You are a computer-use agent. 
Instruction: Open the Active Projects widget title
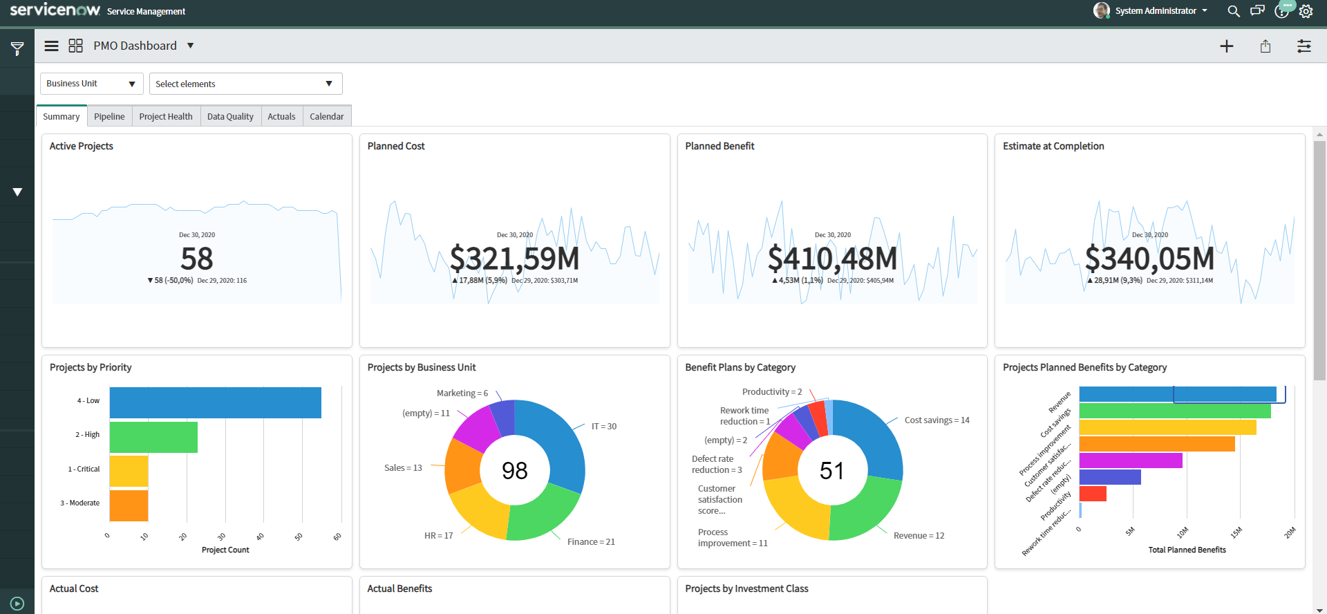(x=82, y=146)
